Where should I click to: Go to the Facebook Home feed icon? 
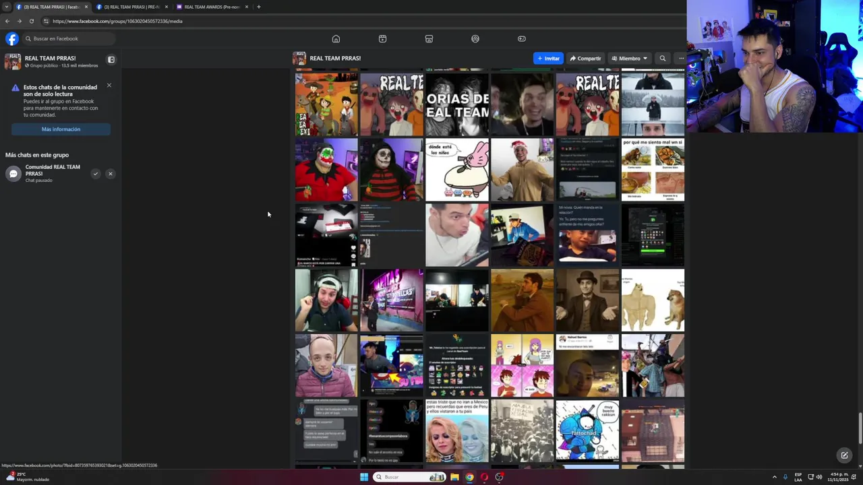(x=336, y=38)
